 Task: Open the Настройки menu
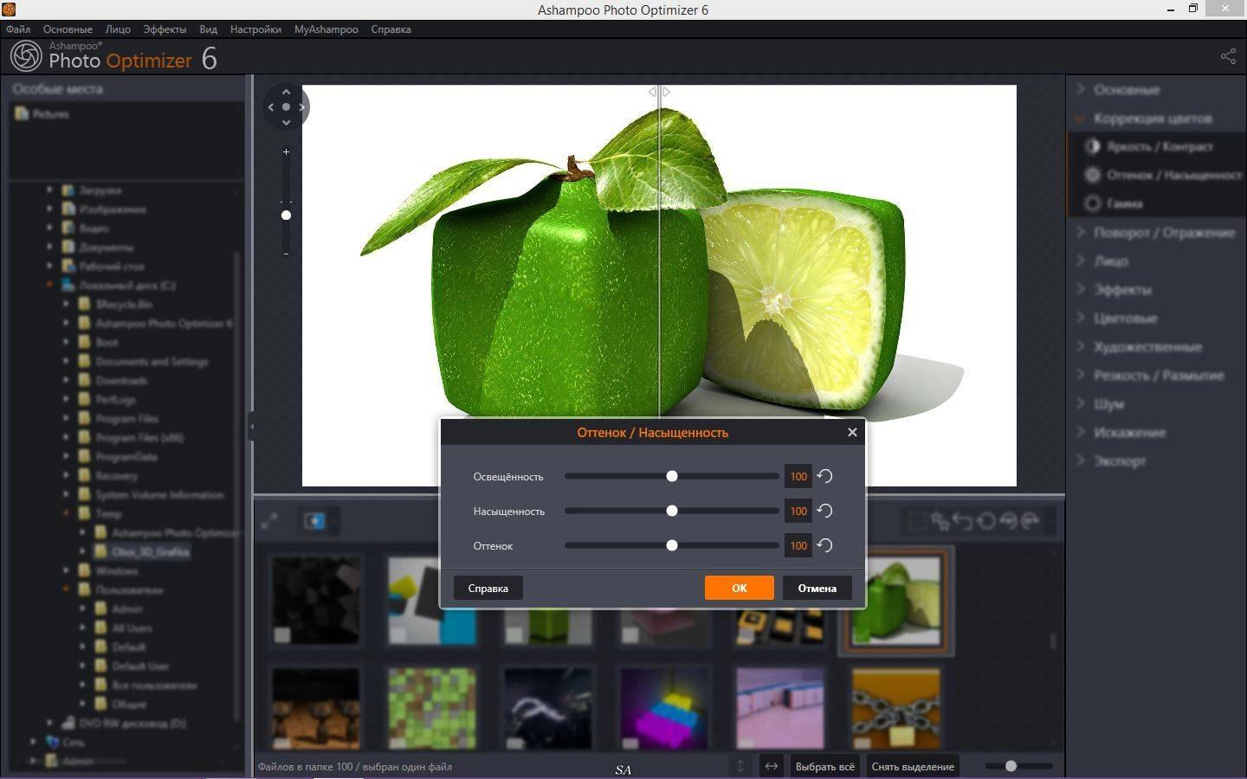(255, 29)
